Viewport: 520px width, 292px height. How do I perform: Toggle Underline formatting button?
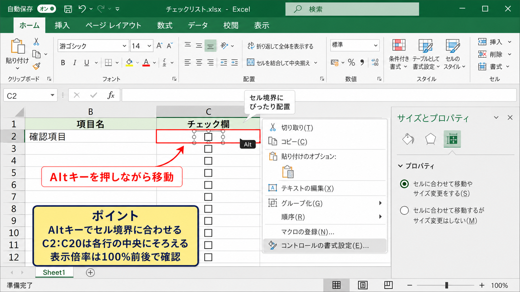pyautogui.click(x=87, y=63)
